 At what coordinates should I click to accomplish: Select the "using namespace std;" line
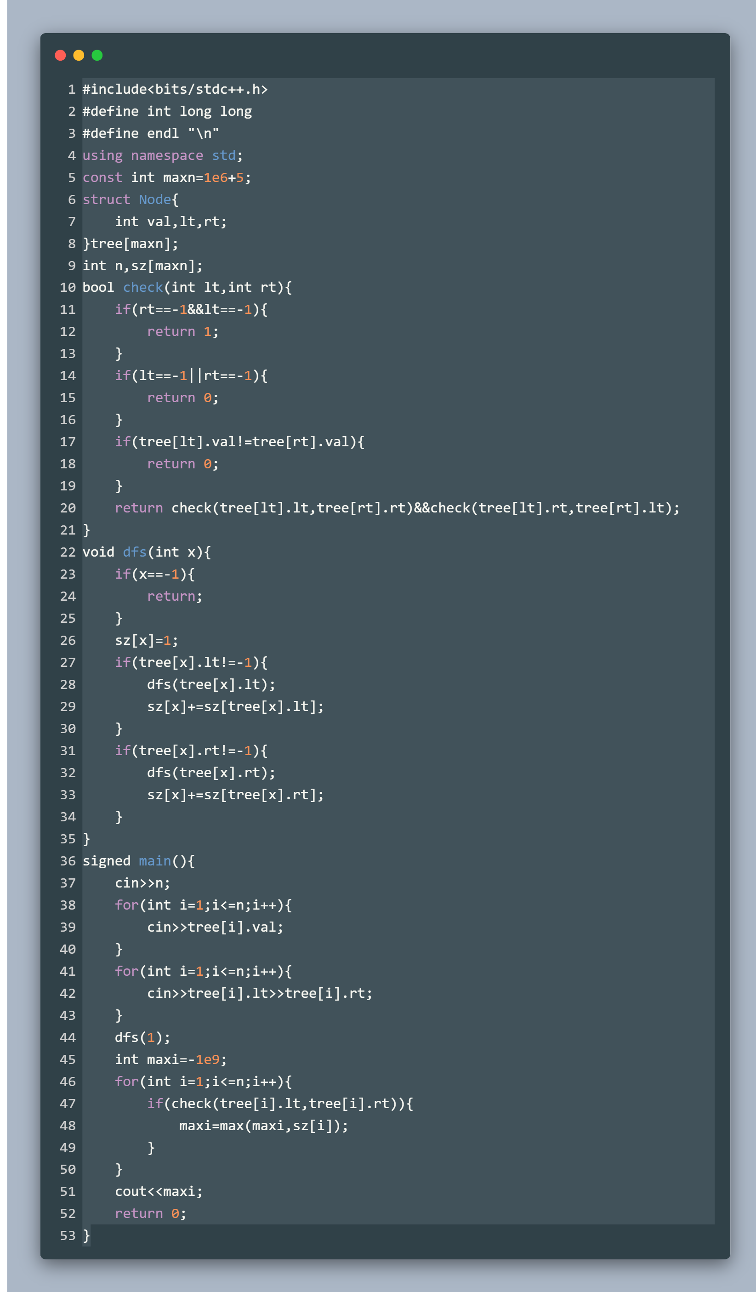tap(163, 155)
